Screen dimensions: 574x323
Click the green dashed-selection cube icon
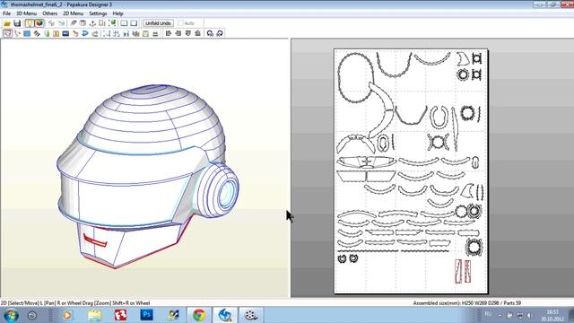coord(112,23)
